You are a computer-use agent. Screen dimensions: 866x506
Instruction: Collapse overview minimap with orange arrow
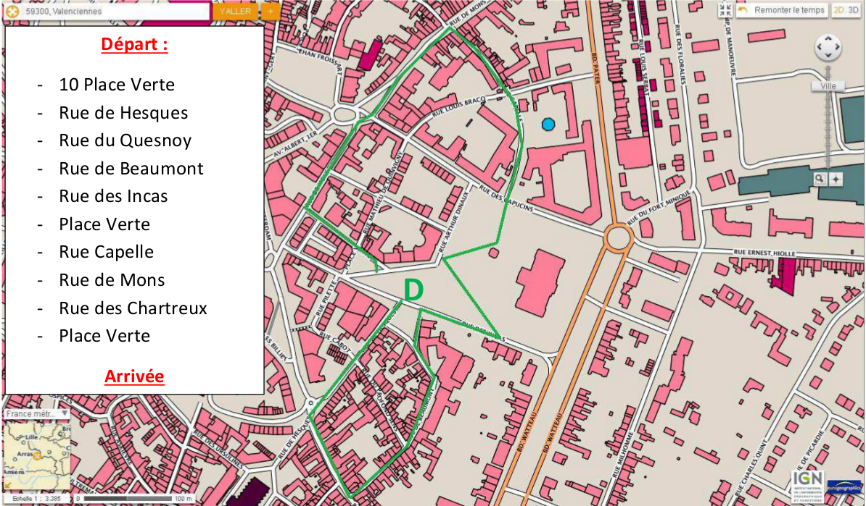(8, 485)
